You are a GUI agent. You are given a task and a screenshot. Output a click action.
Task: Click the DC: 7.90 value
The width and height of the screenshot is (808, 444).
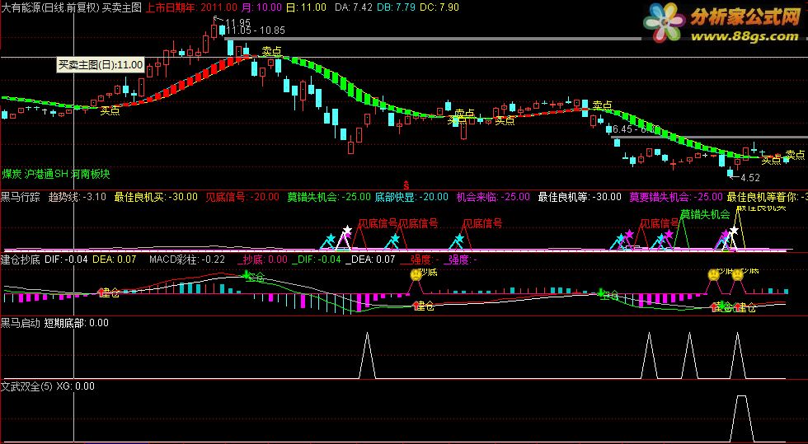(439, 7)
